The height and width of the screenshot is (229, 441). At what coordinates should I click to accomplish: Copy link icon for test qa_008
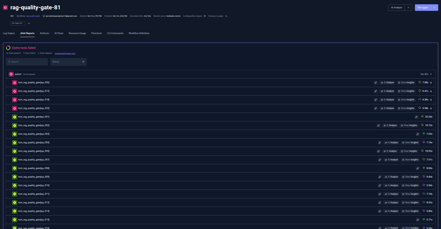(418, 168)
